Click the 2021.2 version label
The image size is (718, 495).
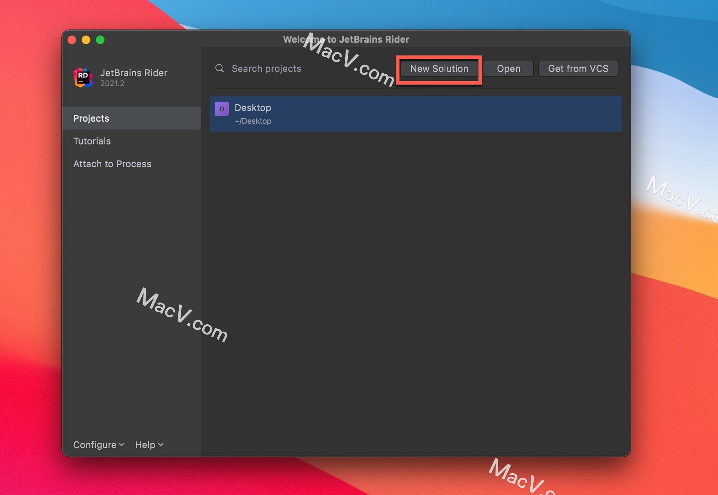(x=112, y=83)
